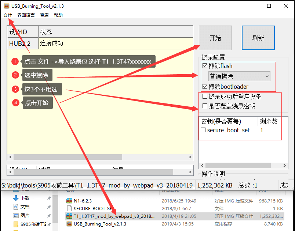The image size is (295, 231).
Task: Minimize the USB Burning Tool window
Action: [x=252, y=6]
